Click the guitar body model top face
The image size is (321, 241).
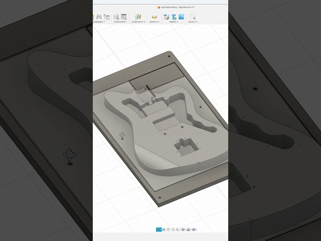tap(155, 142)
